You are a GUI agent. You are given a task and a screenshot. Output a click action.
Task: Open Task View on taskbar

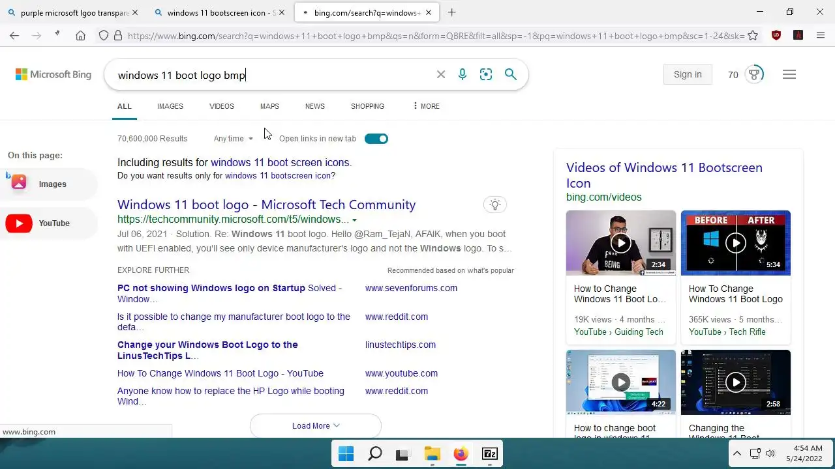pos(404,453)
